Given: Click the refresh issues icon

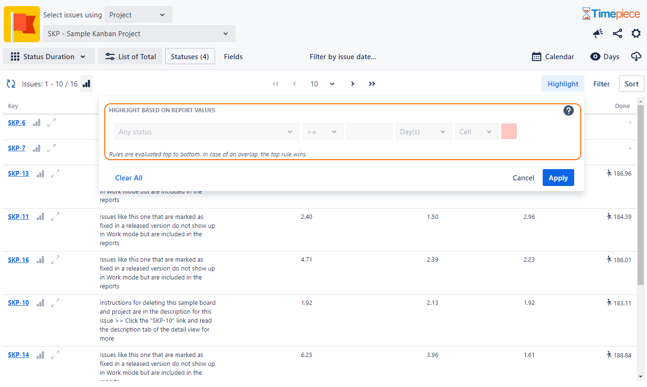Looking at the screenshot, I should pos(11,84).
